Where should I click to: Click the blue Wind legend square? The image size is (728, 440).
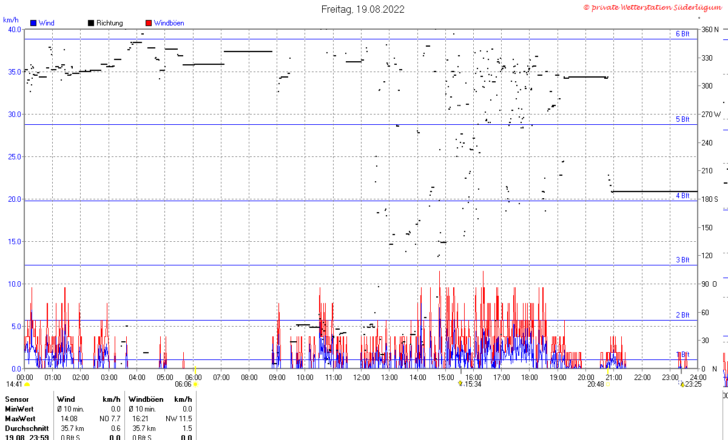pos(34,23)
